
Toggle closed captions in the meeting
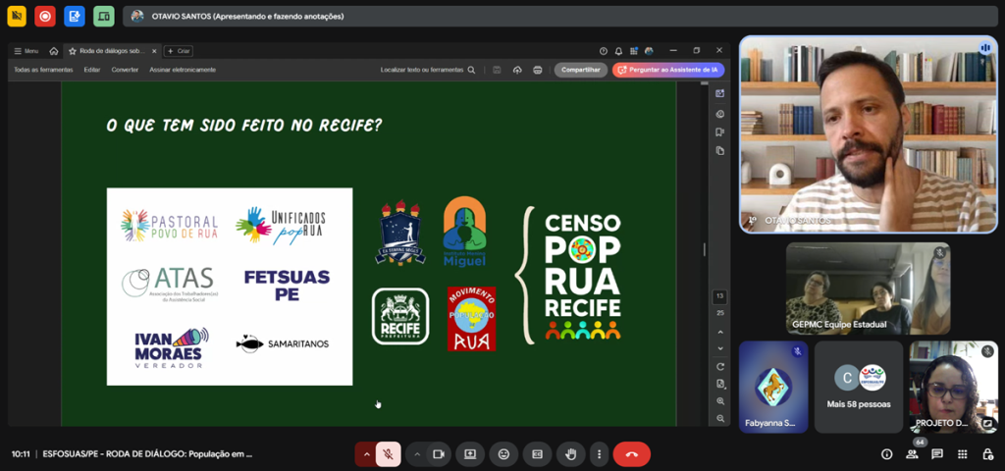tap(537, 454)
